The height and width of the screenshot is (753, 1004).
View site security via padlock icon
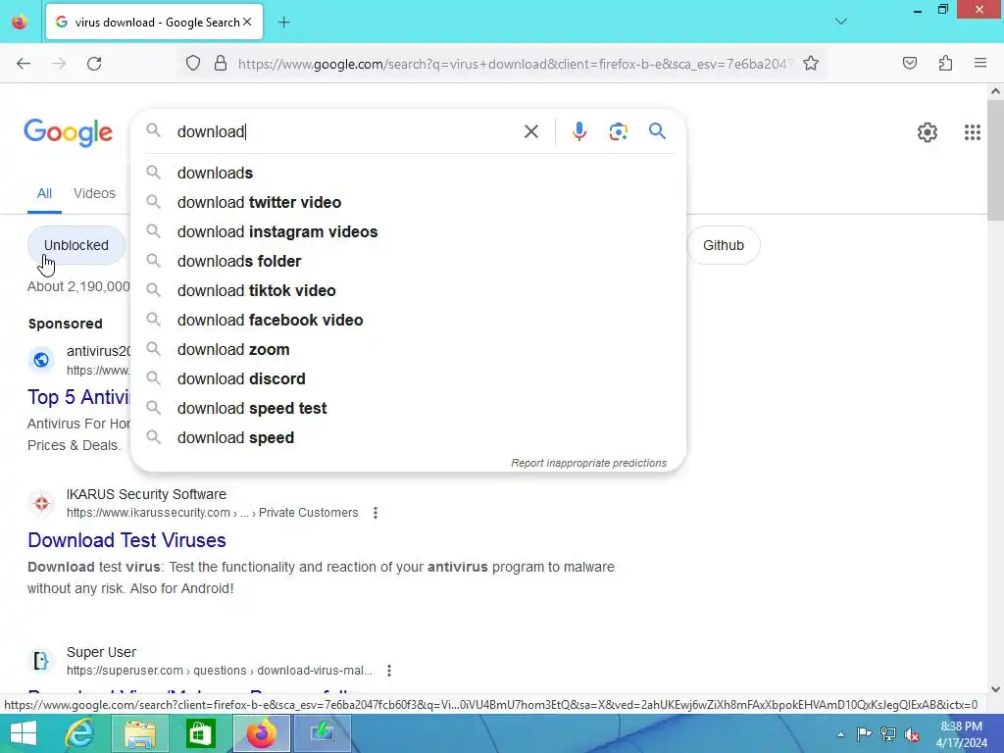pos(221,64)
